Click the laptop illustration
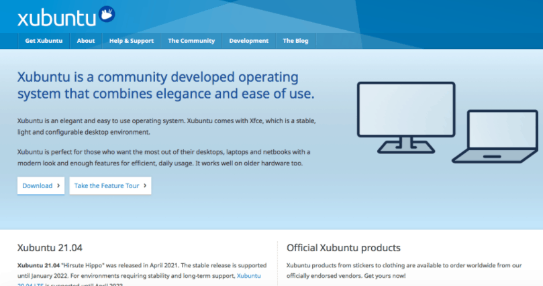The width and height of the screenshot is (543, 286). tap(495, 137)
